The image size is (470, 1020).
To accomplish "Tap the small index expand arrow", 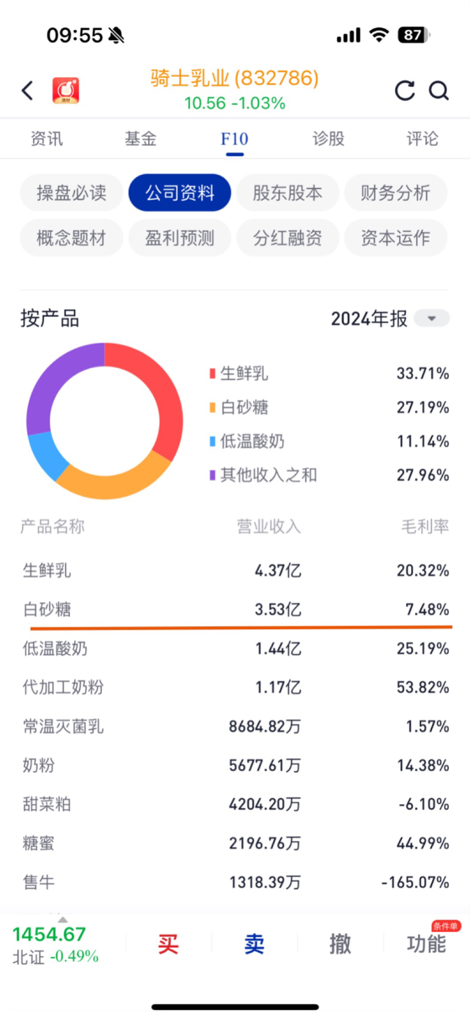I will [x=62, y=920].
